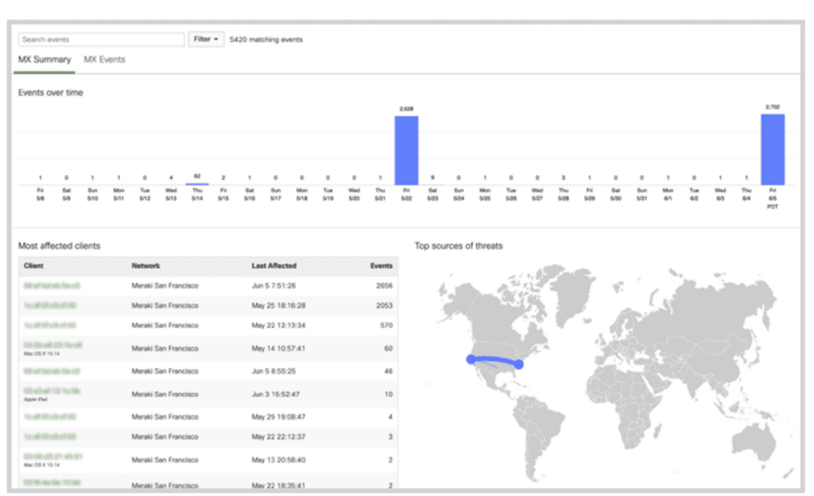Click the threat source dot on the US southeast
The height and width of the screenshot is (496, 814).
[x=518, y=365]
